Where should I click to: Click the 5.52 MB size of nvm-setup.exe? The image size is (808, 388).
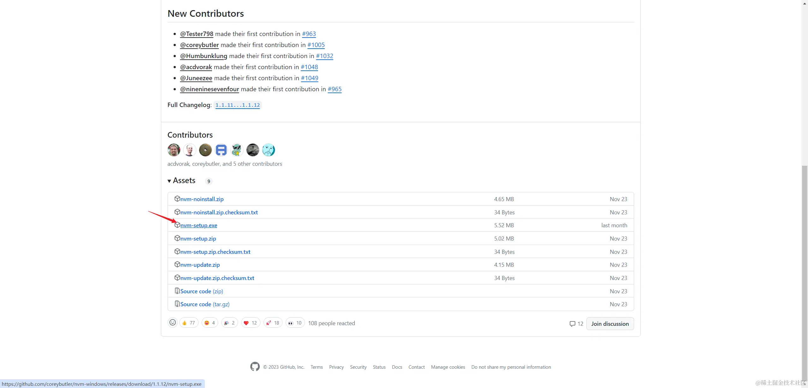coord(504,225)
